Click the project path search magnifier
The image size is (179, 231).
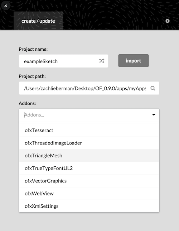coord(153,88)
